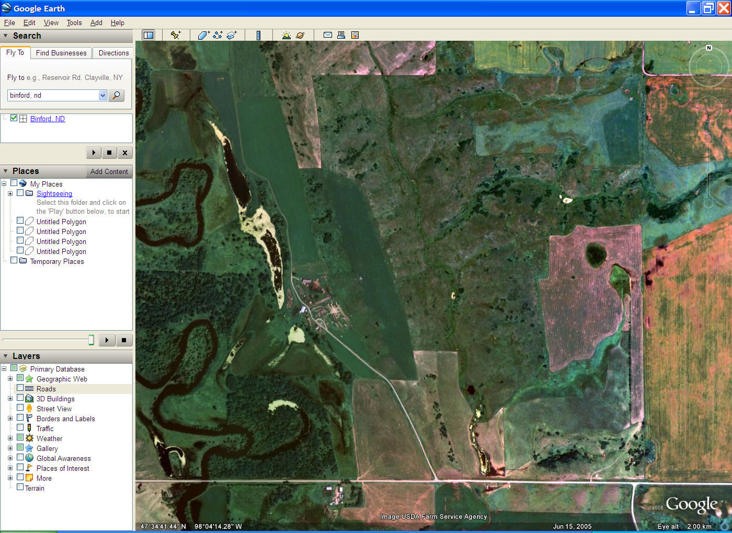Click the More layer sticky-note icon
This screenshot has height=533, width=732.
click(x=29, y=478)
